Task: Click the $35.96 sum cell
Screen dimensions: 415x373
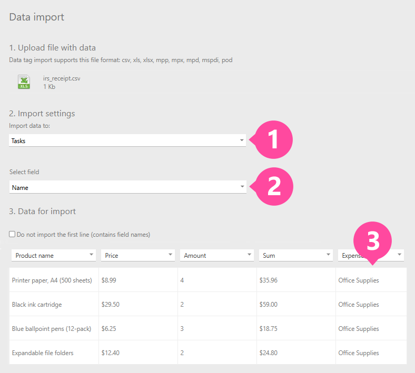Action: tap(269, 280)
